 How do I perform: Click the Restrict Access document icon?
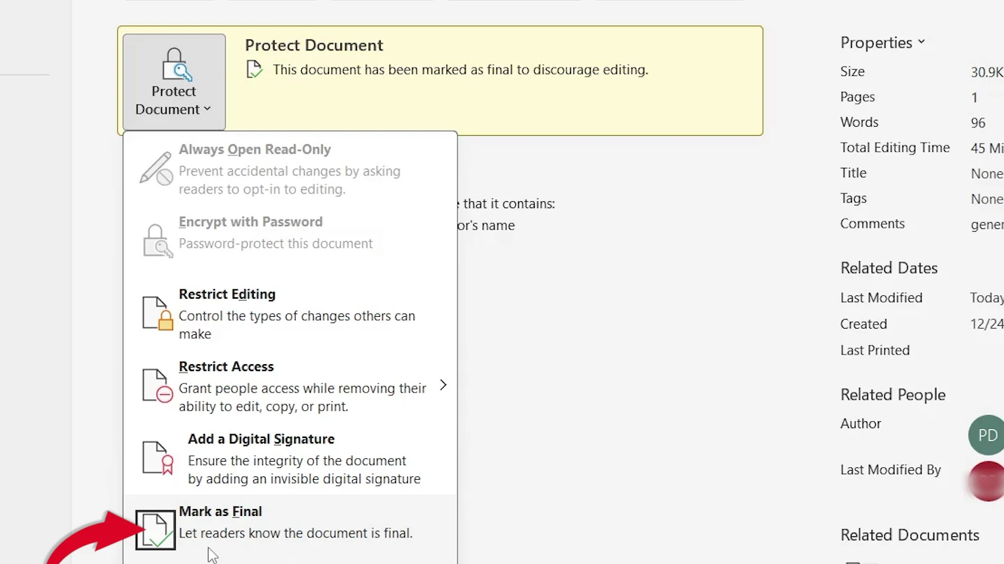tap(158, 386)
